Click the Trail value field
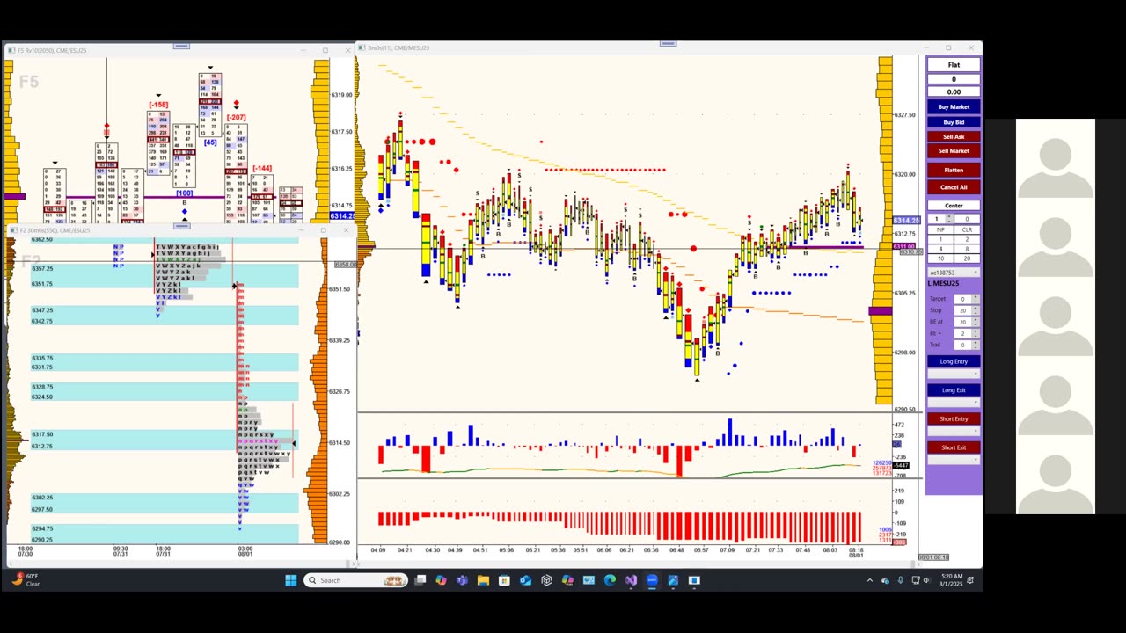 962,345
